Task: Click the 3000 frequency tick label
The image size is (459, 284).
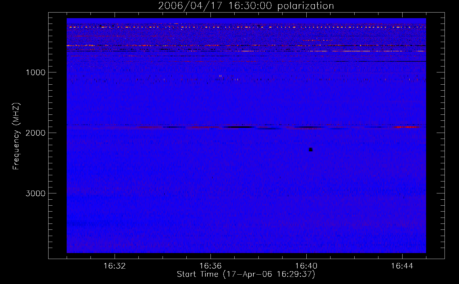Action: (x=35, y=193)
